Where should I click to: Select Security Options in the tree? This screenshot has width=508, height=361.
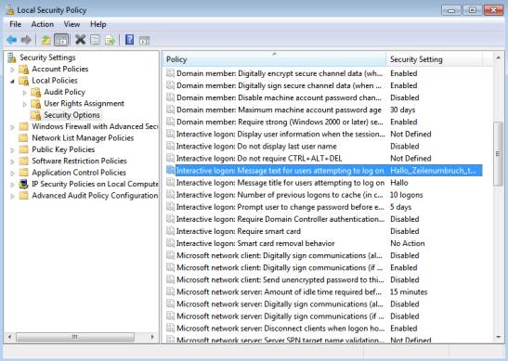(x=72, y=115)
